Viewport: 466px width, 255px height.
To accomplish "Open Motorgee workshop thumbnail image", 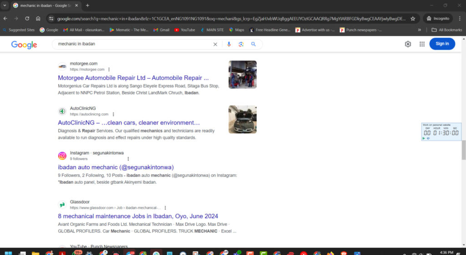I will point(243,75).
